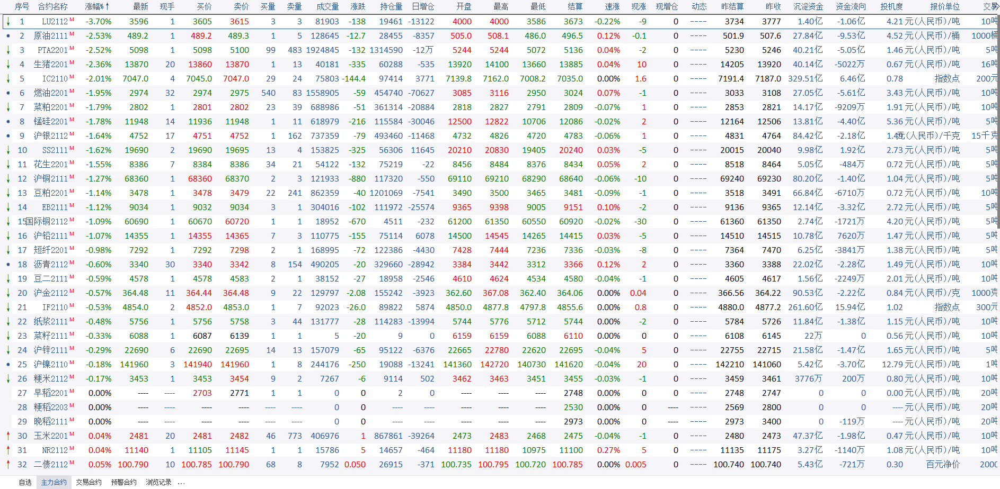Click the 合约名称 column header

pos(53,6)
